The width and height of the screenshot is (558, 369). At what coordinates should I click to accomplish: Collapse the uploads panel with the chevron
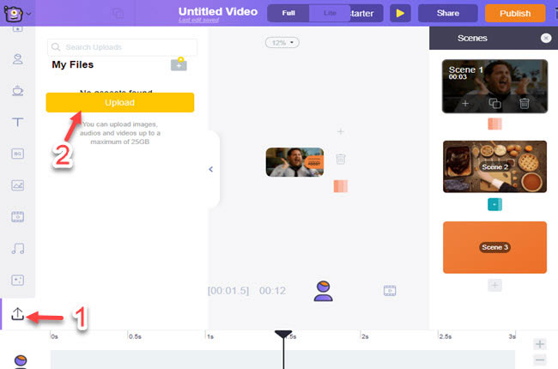coord(211,169)
